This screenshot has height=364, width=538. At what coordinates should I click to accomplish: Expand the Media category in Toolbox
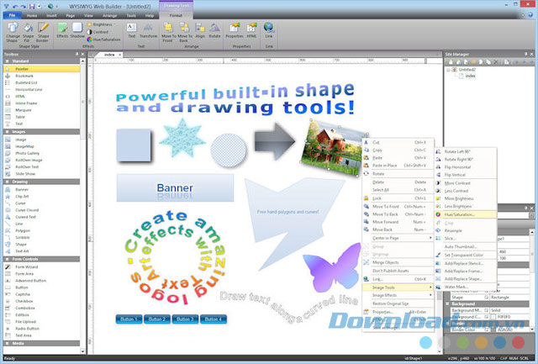point(7,344)
